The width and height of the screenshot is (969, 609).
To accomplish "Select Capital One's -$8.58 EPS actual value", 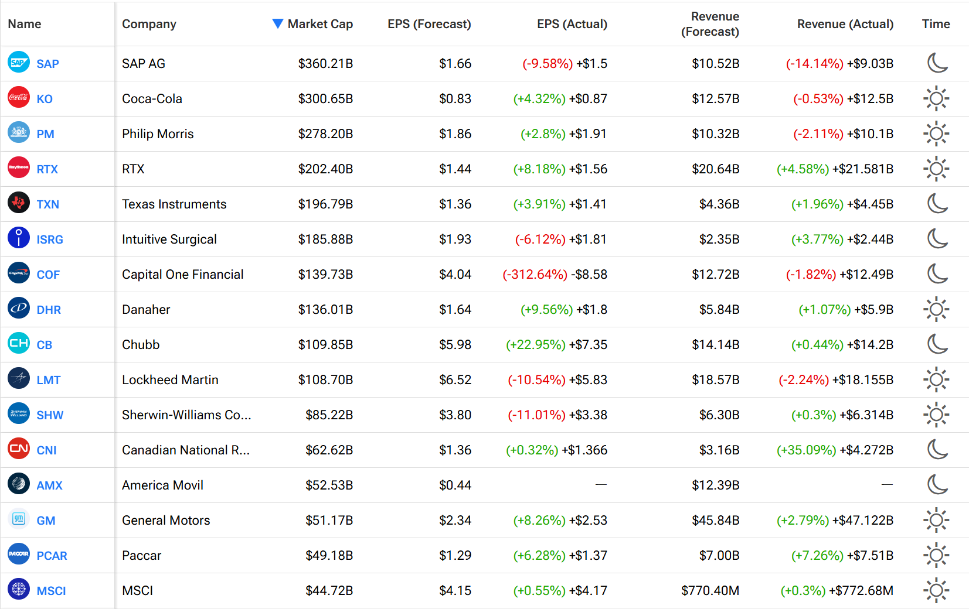I will [x=589, y=274].
